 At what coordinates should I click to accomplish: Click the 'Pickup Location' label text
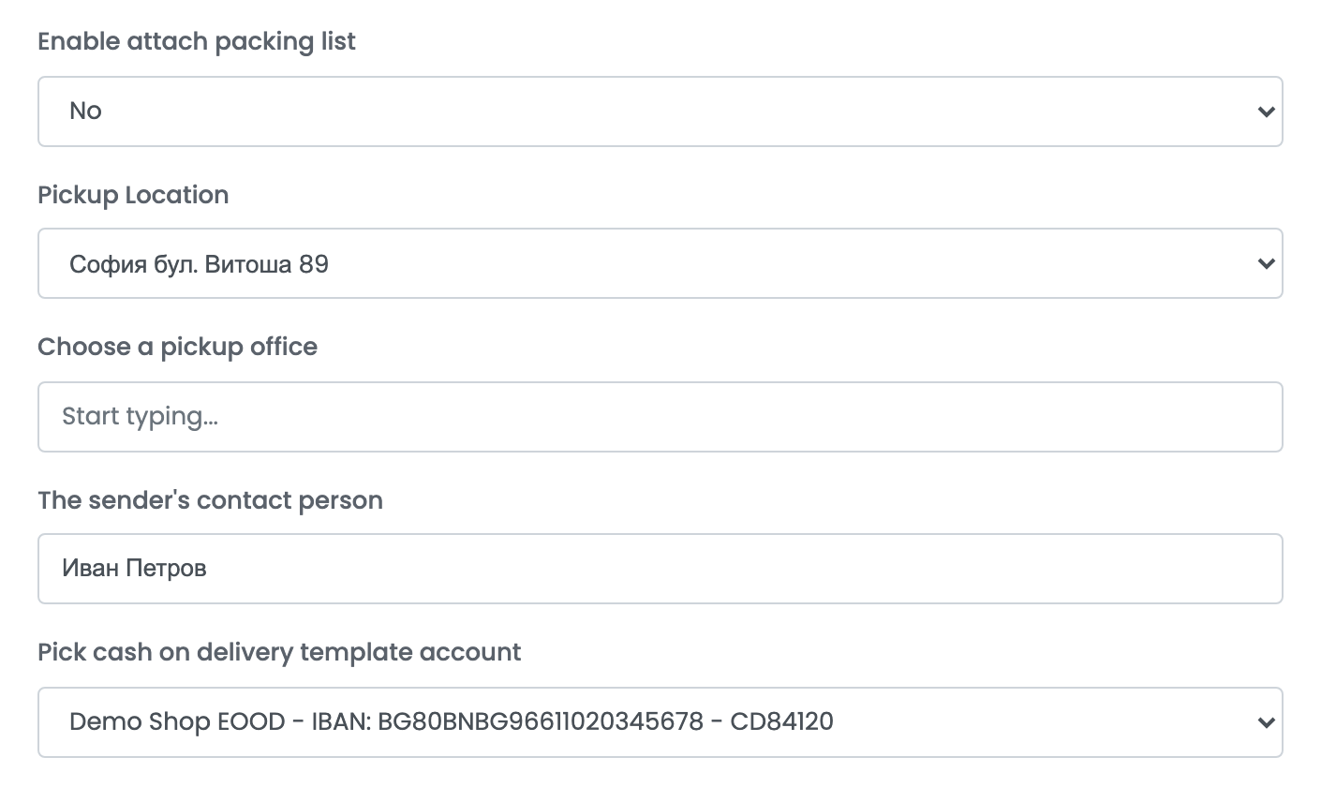133,195
